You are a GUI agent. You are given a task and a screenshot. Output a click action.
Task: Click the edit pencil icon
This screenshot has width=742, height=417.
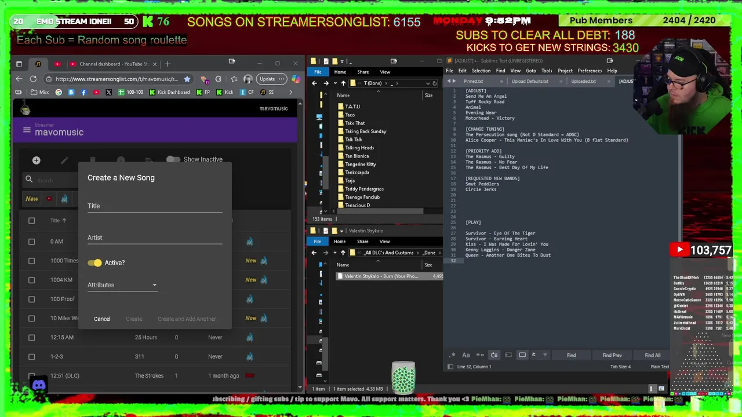pos(64,160)
